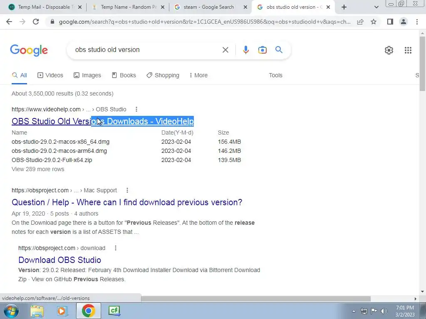Open Where can I find previous version link
The image size is (426, 319).
click(127, 202)
